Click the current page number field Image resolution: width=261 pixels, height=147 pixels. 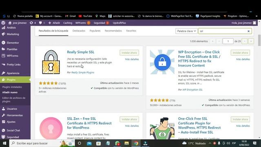(228, 41)
